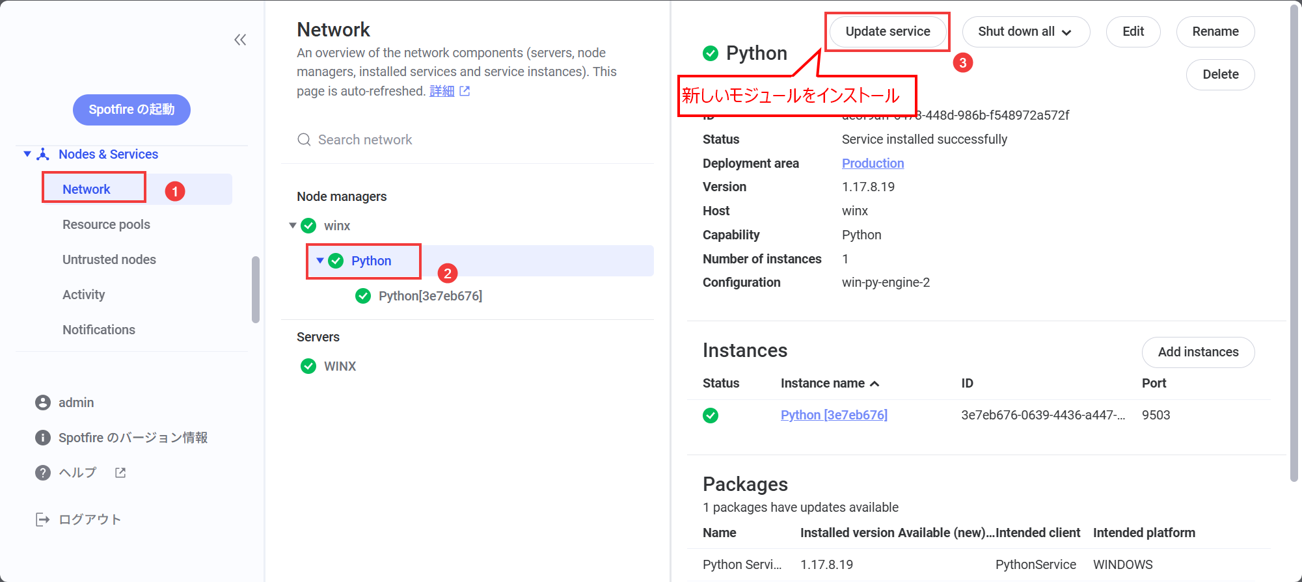Click the Update service button
Image resolution: width=1302 pixels, height=582 pixels.
point(888,32)
